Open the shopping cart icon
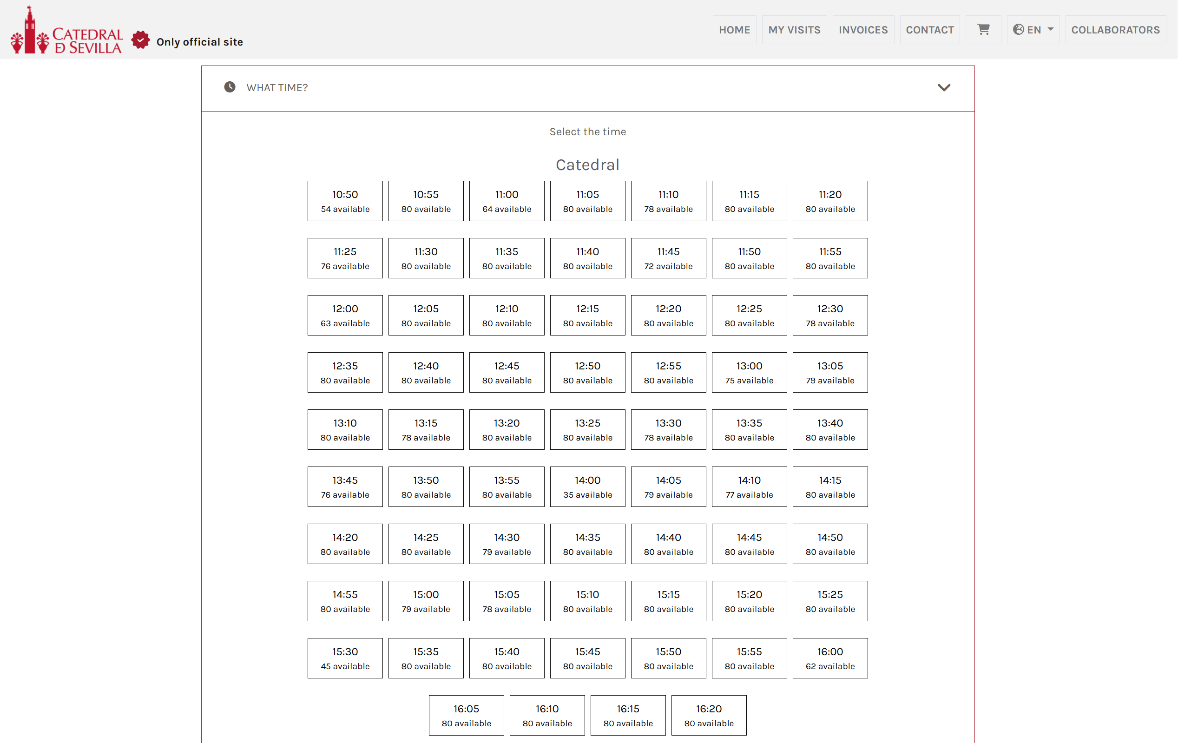The image size is (1178, 743). click(x=983, y=30)
